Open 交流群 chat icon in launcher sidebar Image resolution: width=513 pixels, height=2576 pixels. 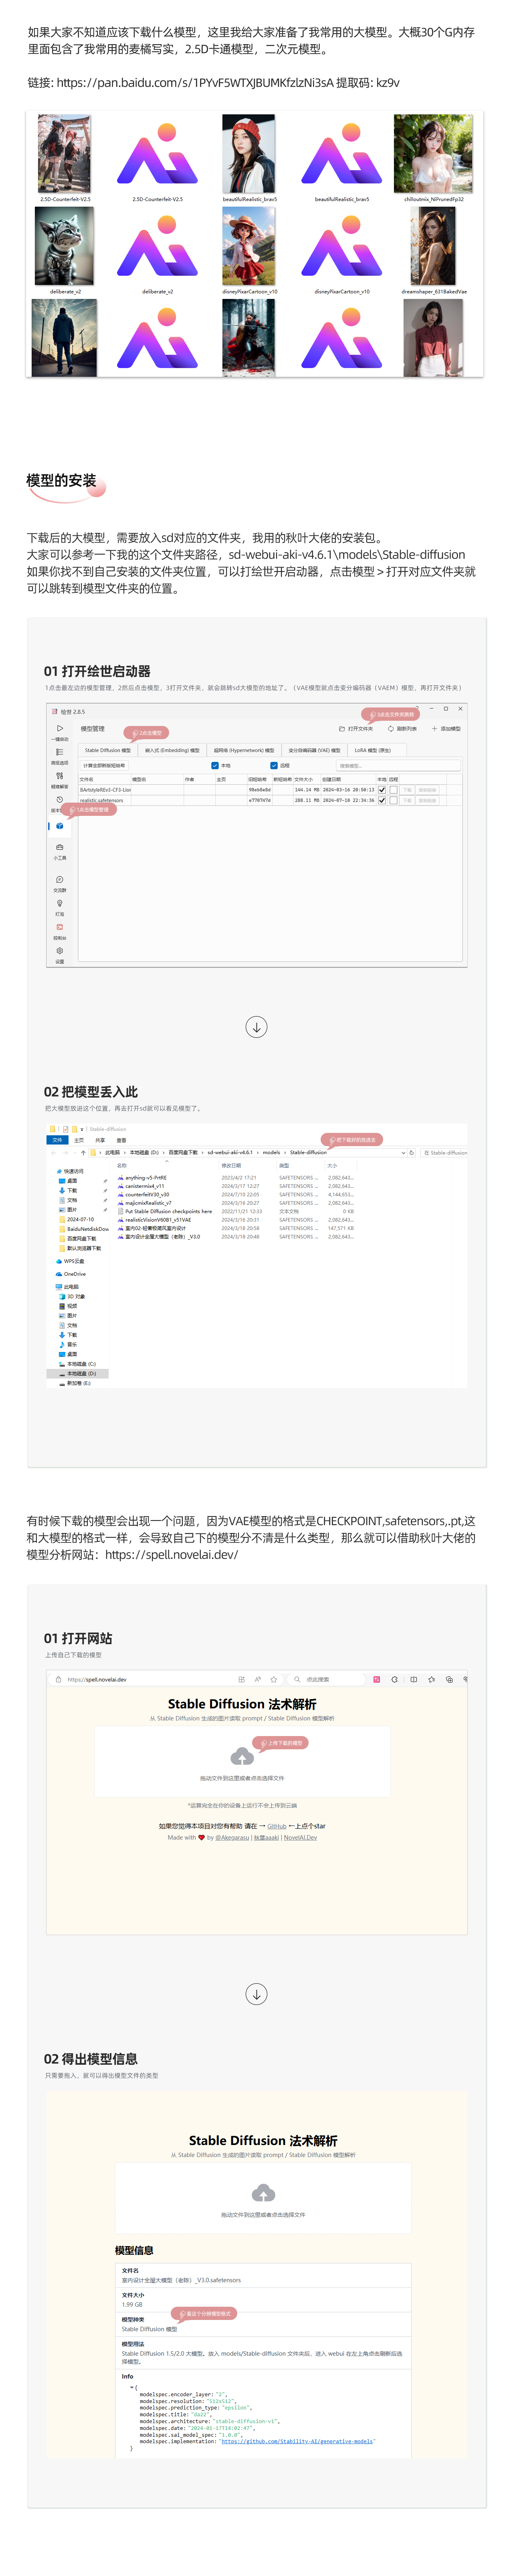pos(60,880)
